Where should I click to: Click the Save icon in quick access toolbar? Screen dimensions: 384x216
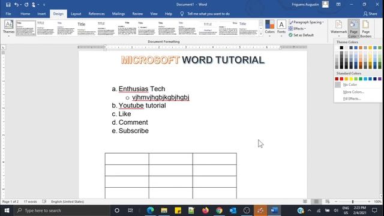pos(8,4)
